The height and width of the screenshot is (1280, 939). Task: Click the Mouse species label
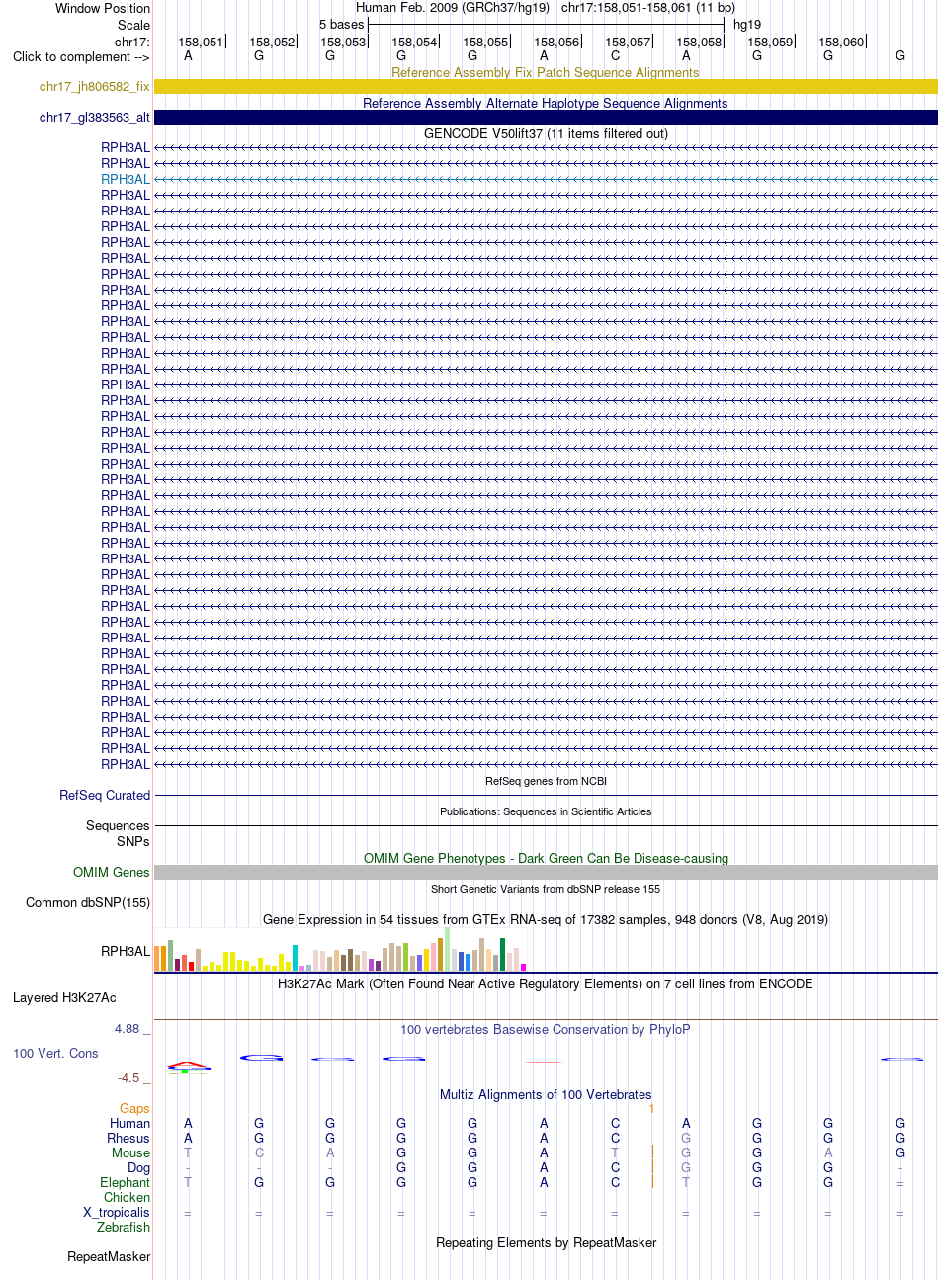pos(131,1152)
